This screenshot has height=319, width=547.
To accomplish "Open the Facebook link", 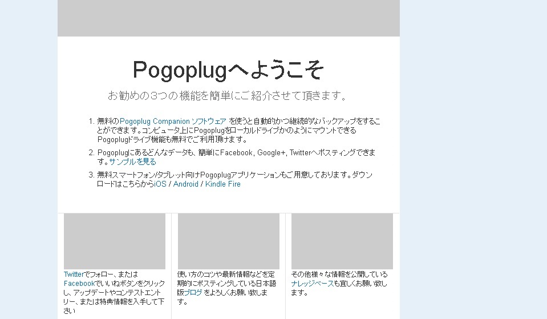I will coord(79,284).
